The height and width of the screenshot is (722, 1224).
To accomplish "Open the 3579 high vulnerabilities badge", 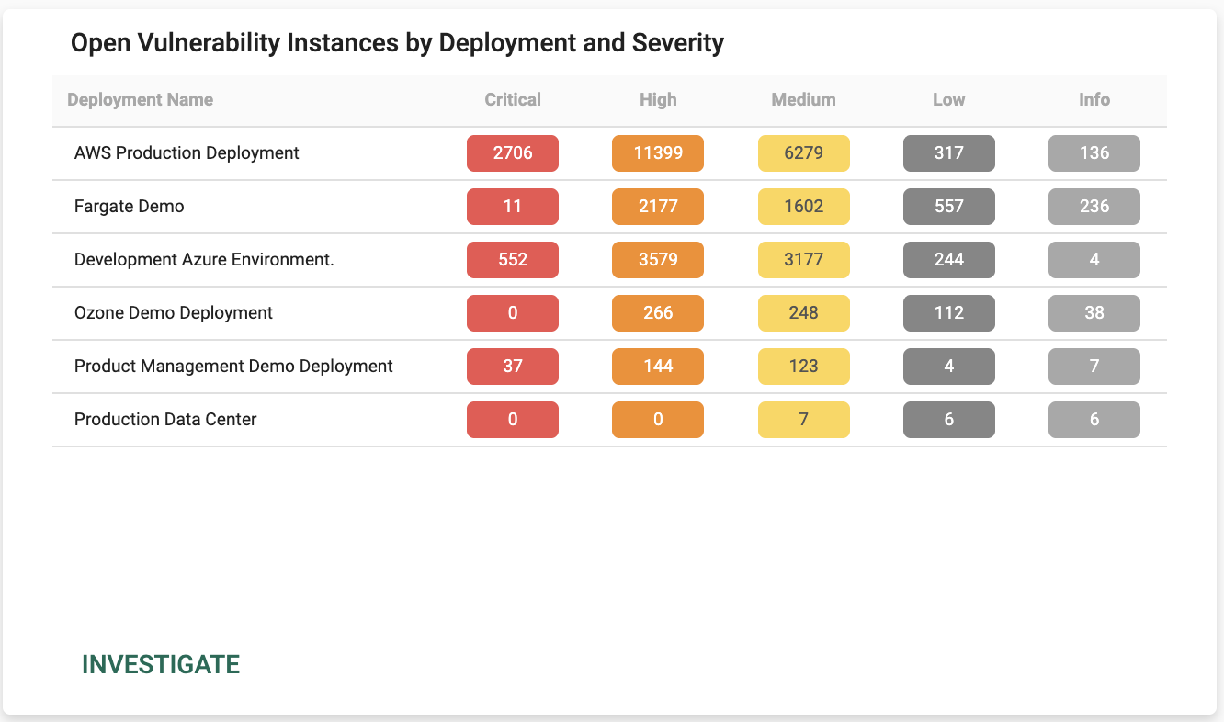I will pos(658,260).
